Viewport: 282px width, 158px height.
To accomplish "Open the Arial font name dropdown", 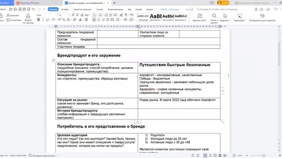I will pos(57,15).
